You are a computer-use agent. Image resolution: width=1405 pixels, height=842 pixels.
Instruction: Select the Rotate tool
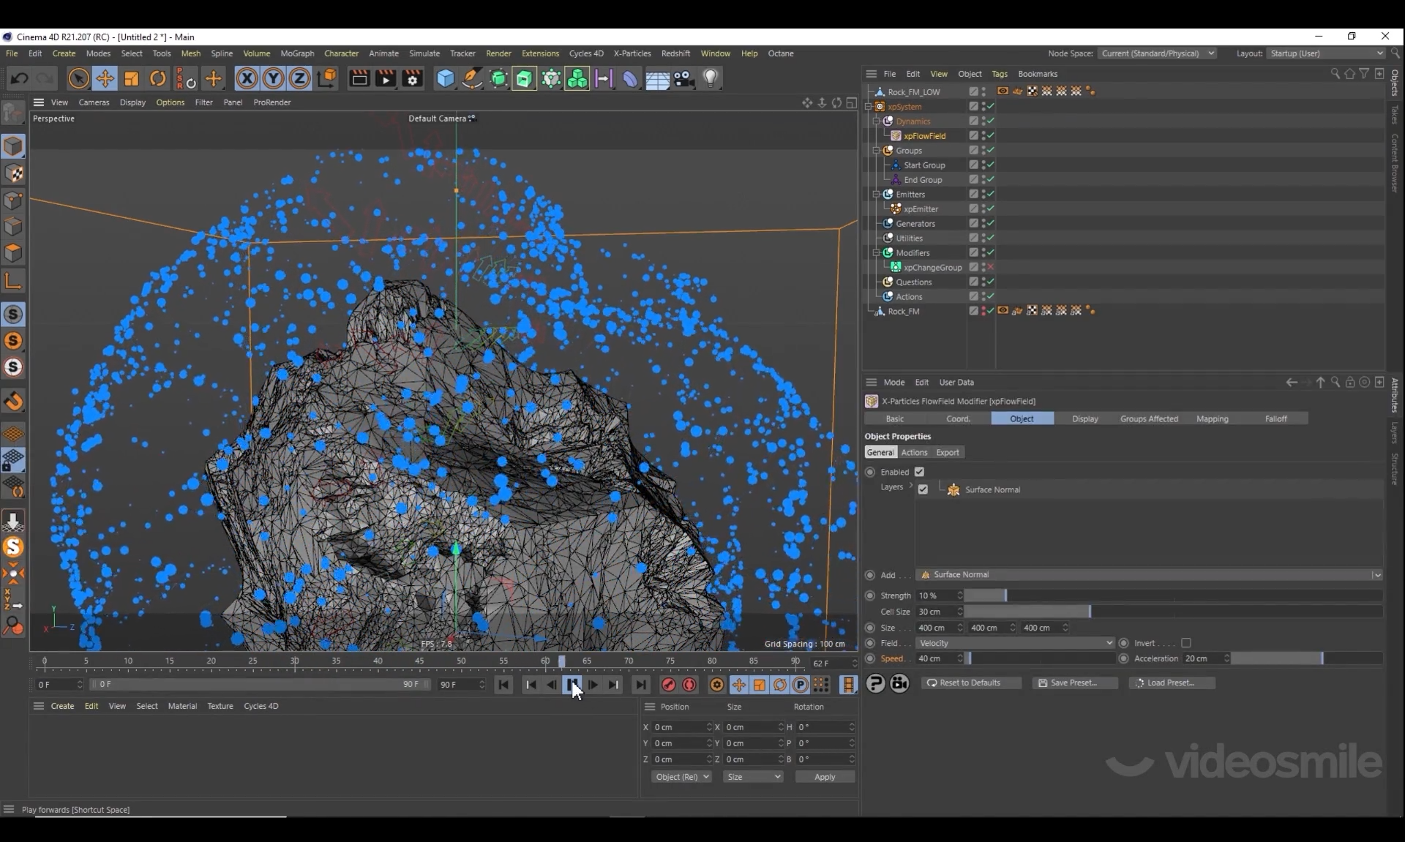click(157, 78)
